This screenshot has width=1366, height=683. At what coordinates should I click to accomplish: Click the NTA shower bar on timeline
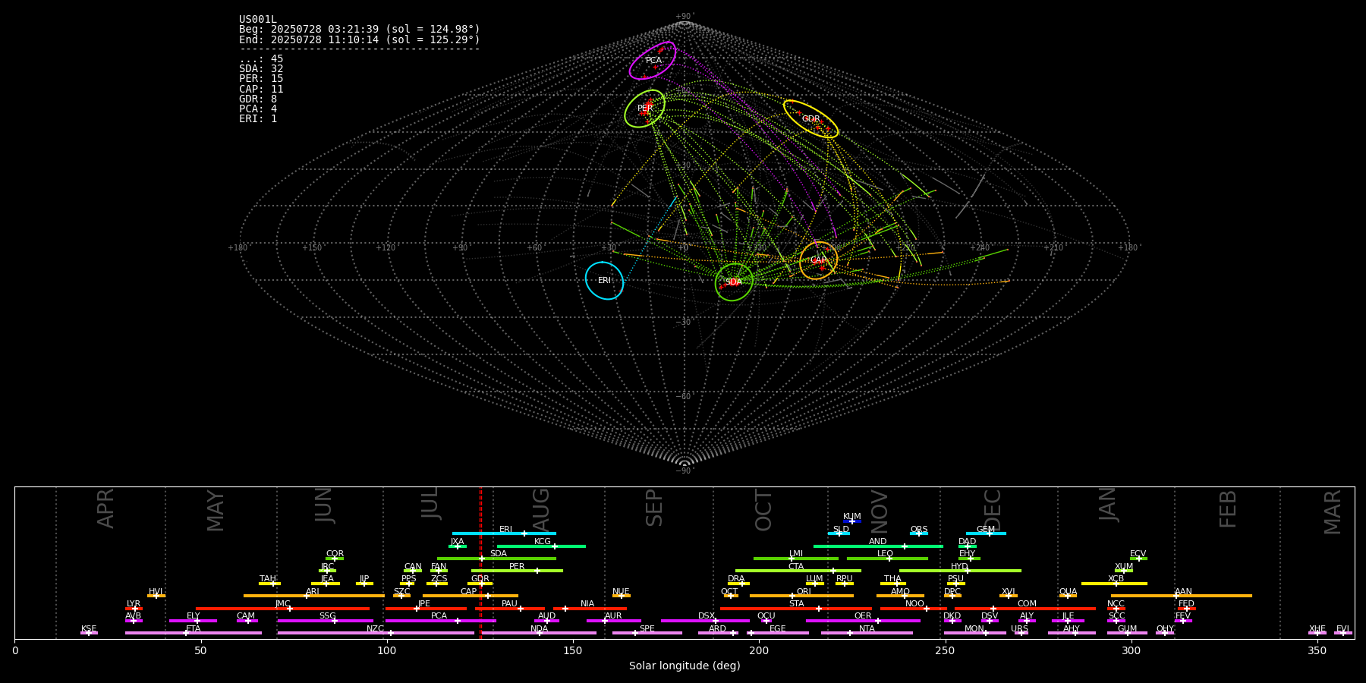tap(867, 633)
